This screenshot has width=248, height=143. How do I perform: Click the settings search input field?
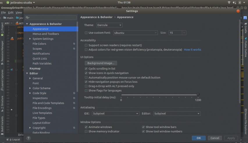(51, 17)
